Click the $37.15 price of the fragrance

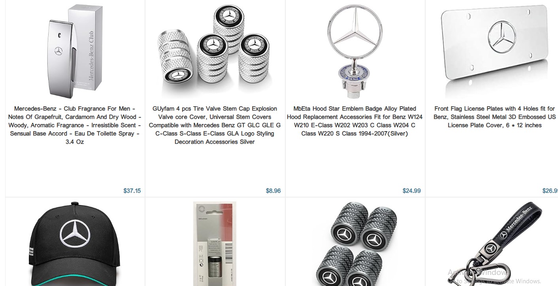tap(132, 191)
